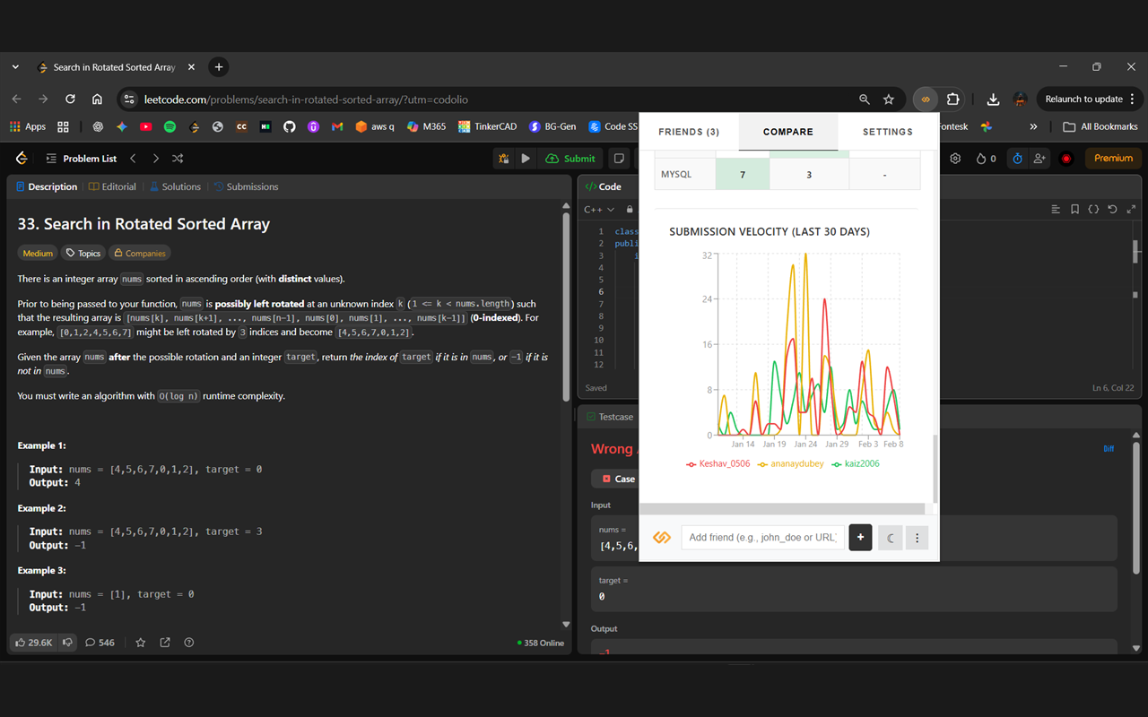Expand code editor to fullscreen icon
The height and width of the screenshot is (717, 1148).
(x=1131, y=209)
